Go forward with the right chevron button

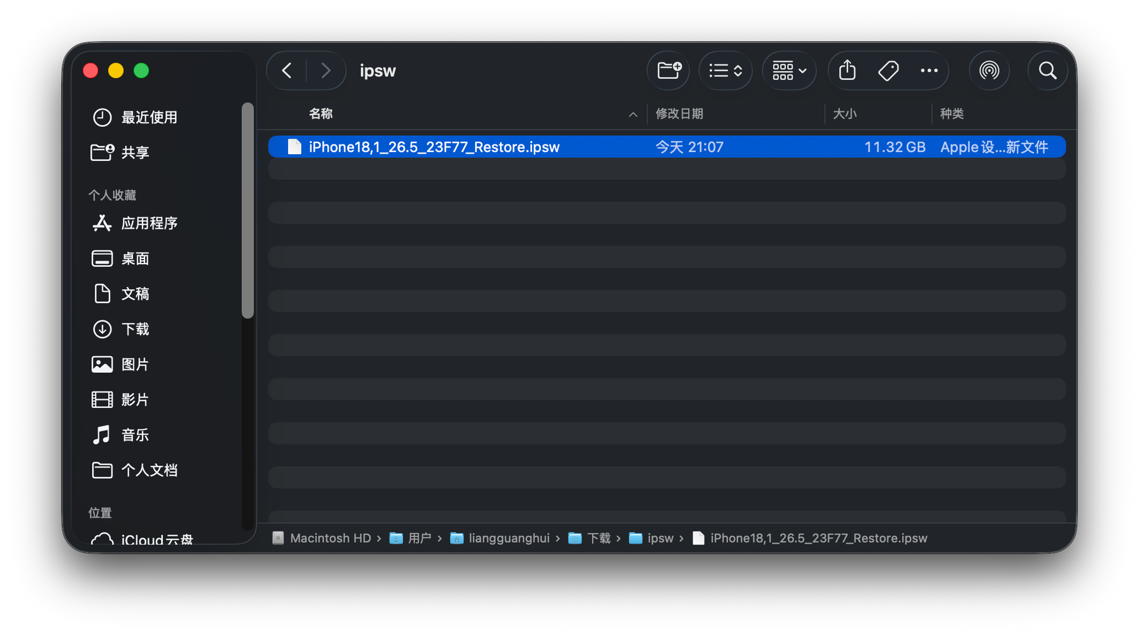coord(326,71)
